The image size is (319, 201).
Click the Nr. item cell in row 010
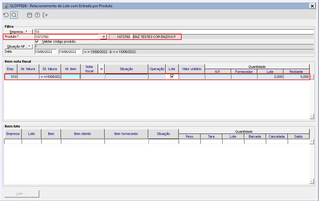click(71, 77)
